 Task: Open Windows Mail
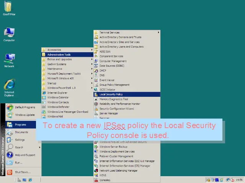tap(67, 116)
